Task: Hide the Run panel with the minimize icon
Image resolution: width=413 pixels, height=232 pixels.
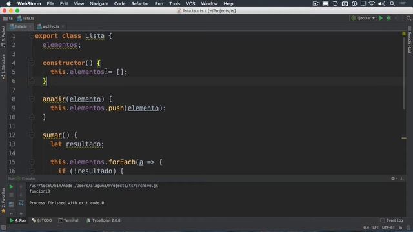Action: click(402, 179)
